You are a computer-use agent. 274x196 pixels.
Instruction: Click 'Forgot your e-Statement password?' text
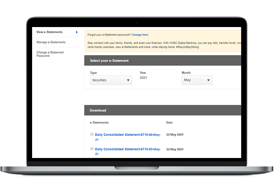click(x=109, y=35)
